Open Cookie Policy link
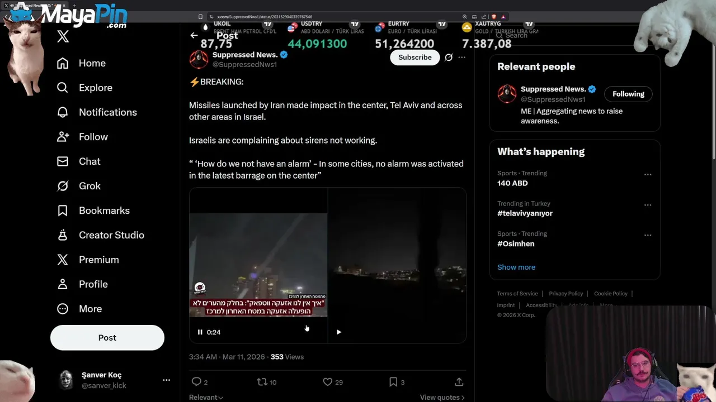 pyautogui.click(x=611, y=294)
